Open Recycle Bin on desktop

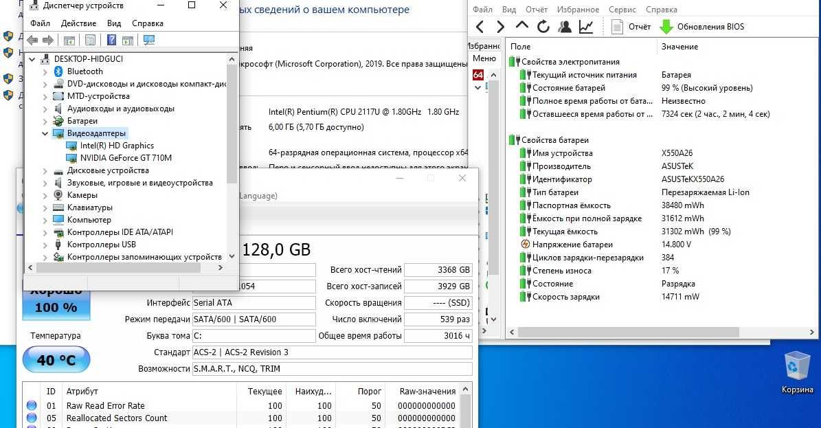798,372
